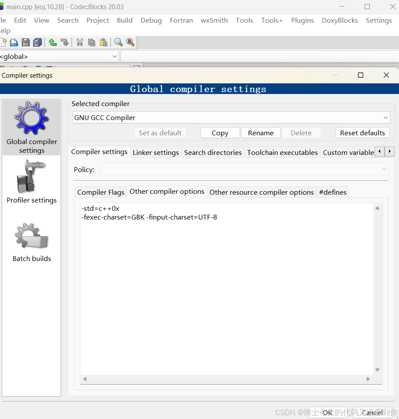The image size is (399, 419).
Task: Select the Other compiler options sub-tab
Action: [167, 192]
